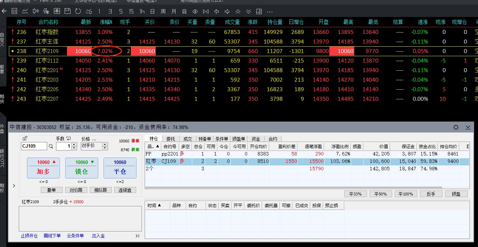Click the 平50% button
The image size is (478, 247).
tap(381, 194)
